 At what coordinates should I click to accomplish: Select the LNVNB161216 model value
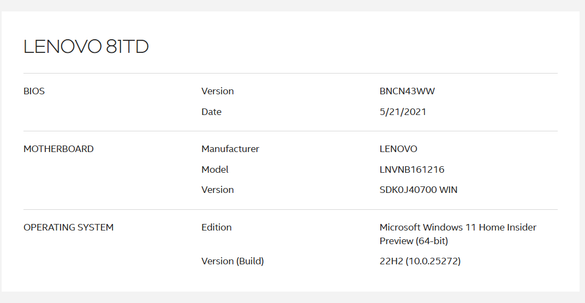pos(412,169)
